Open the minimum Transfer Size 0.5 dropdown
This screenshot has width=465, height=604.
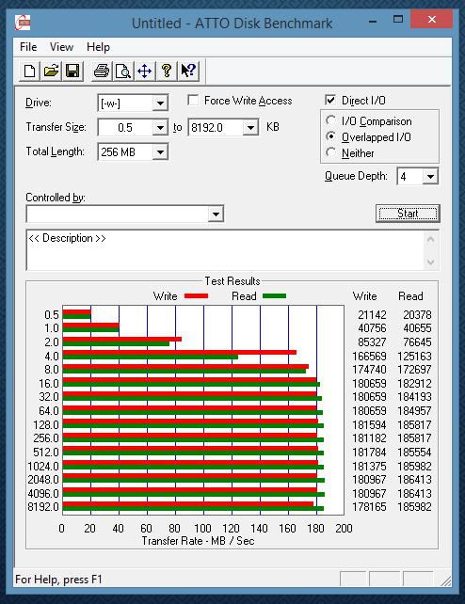[x=160, y=128]
